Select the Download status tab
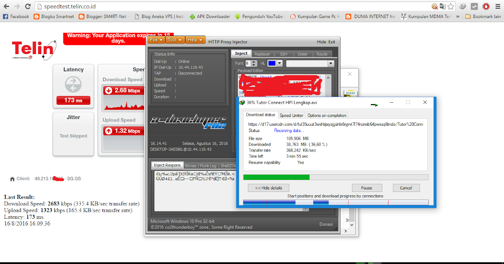This screenshot has width=504, height=264. click(x=260, y=115)
